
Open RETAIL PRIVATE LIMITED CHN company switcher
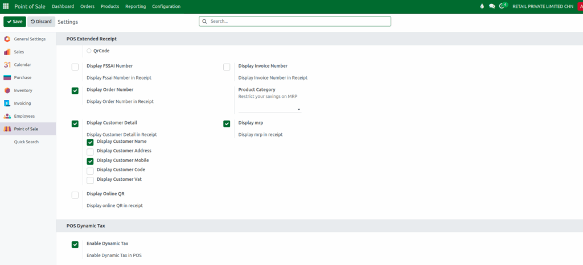point(543,6)
